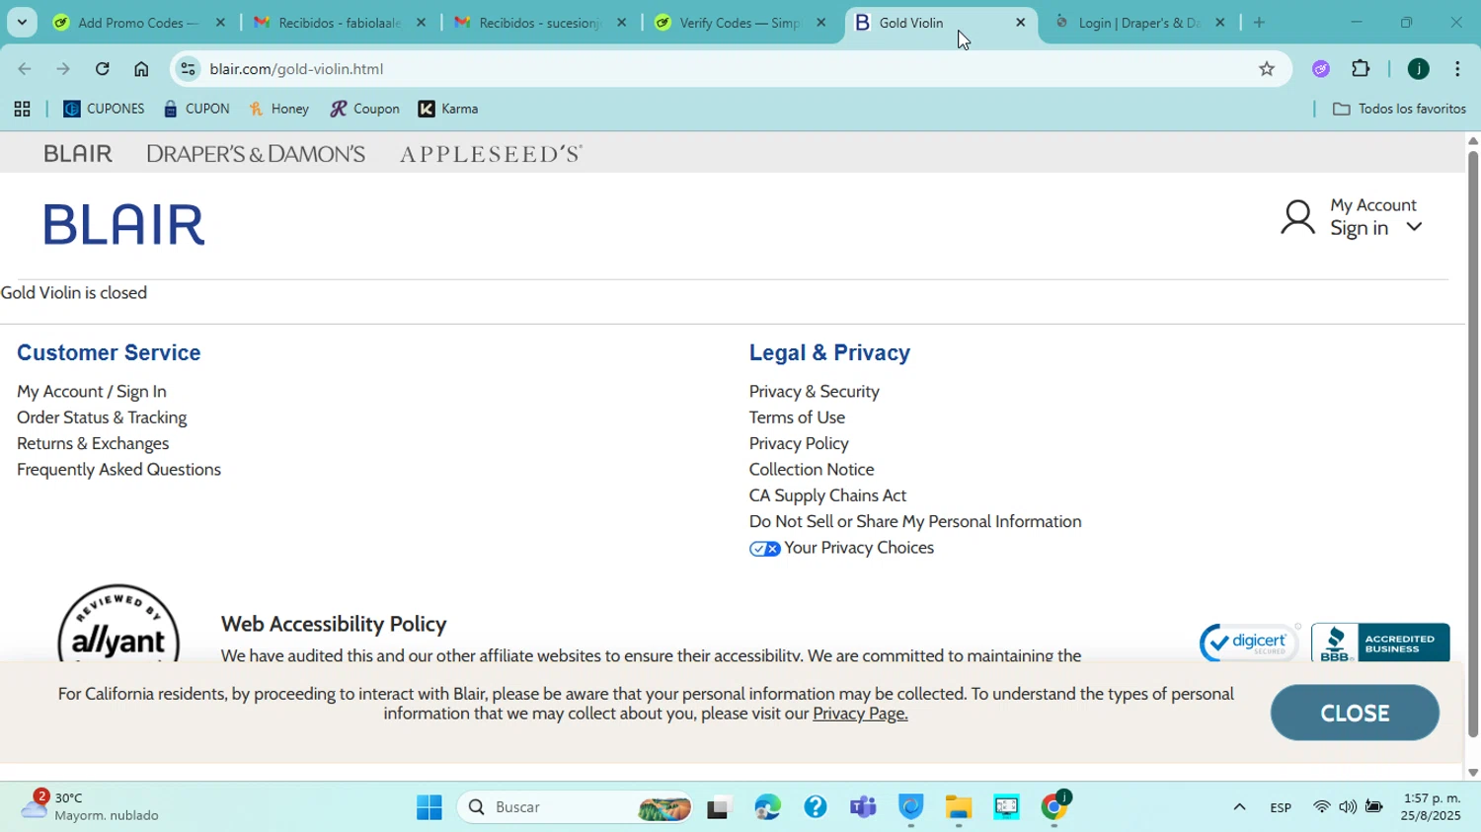Click the page vertical scrollbar
Screen dimensions: 1481x832
coord(1473,444)
